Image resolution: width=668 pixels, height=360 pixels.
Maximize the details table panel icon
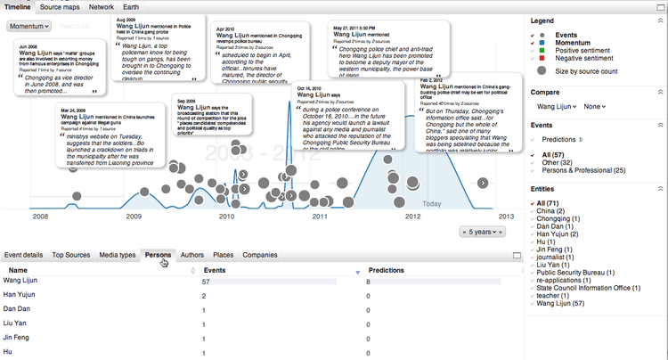(x=517, y=256)
